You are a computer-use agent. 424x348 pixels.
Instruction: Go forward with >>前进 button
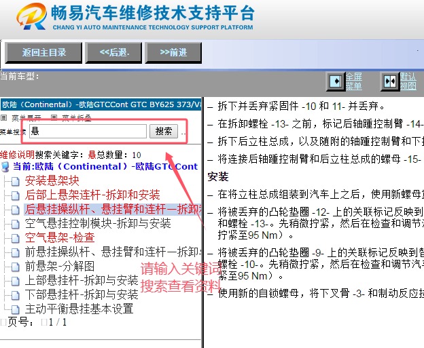click(x=173, y=53)
